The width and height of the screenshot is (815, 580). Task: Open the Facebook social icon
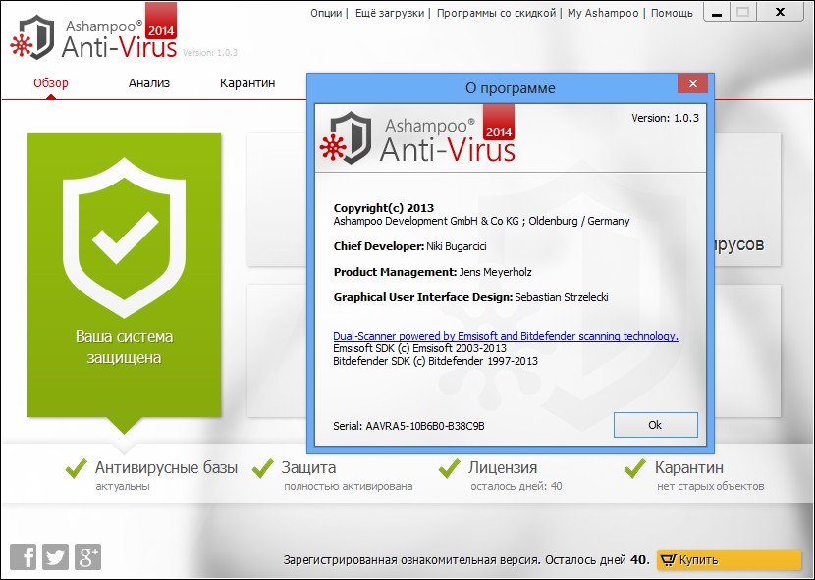(x=24, y=557)
